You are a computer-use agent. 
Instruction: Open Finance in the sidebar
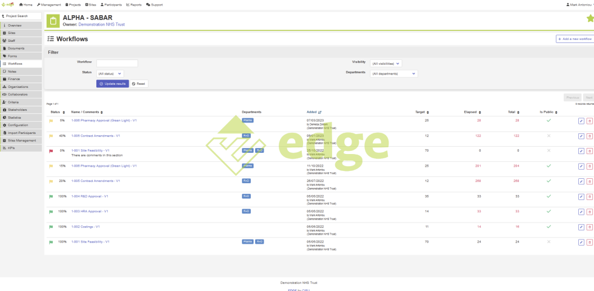(21, 79)
